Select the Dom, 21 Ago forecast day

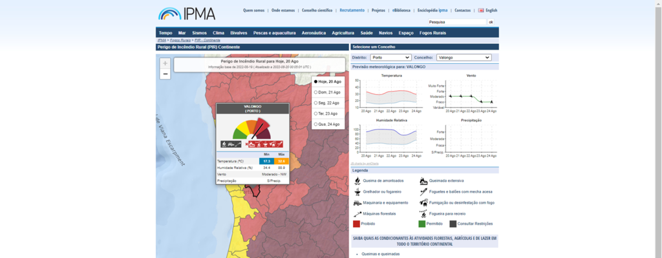coord(316,92)
